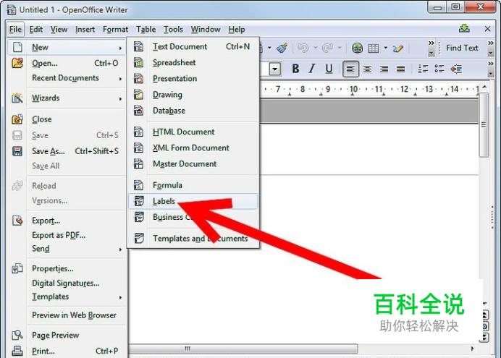Toggle Italic formatting
The image size is (501, 358).
(x=312, y=69)
